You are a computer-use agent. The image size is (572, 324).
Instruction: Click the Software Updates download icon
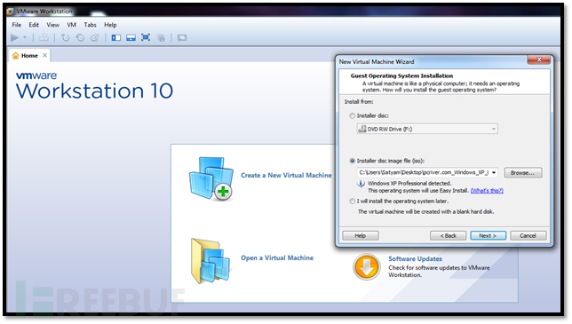(367, 267)
